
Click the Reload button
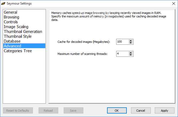point(48,111)
